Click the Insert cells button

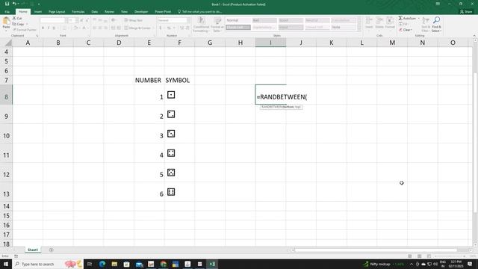369,23
